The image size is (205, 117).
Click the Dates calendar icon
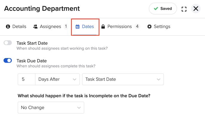tap(77, 26)
